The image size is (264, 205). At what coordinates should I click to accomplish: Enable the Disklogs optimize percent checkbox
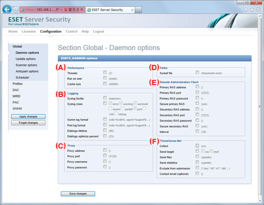click(105, 135)
